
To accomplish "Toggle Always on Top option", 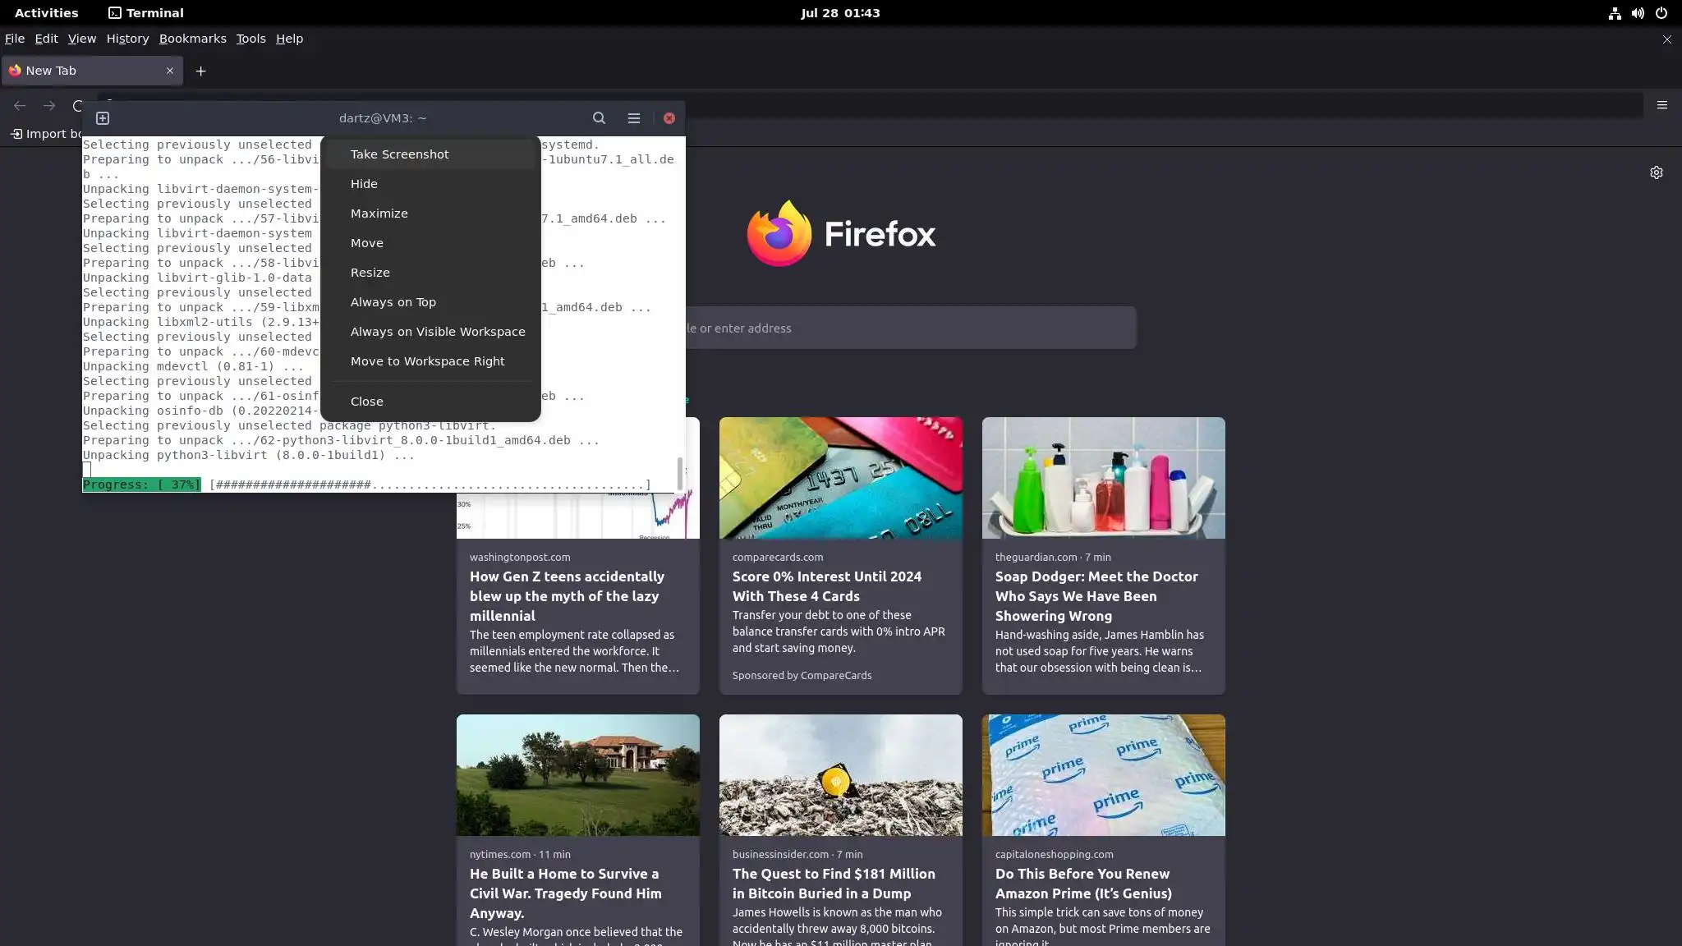I will [393, 302].
